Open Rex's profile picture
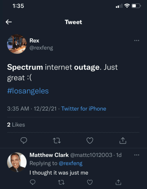 coord(17,44)
